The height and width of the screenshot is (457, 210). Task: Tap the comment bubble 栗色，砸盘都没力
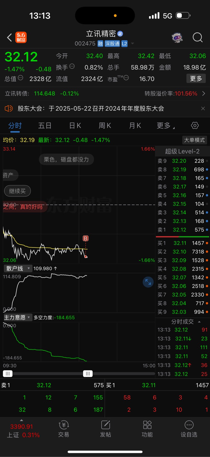[66, 159]
